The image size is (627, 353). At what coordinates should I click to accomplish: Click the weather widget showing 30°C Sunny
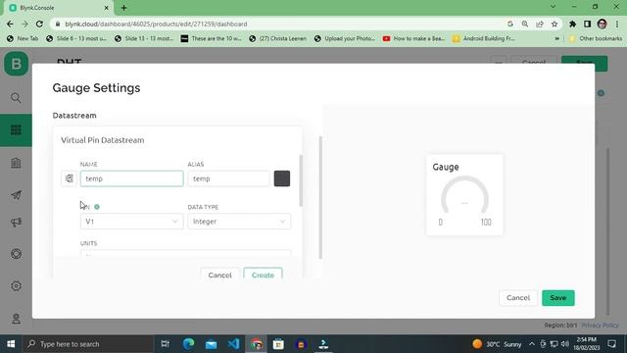[x=497, y=344]
